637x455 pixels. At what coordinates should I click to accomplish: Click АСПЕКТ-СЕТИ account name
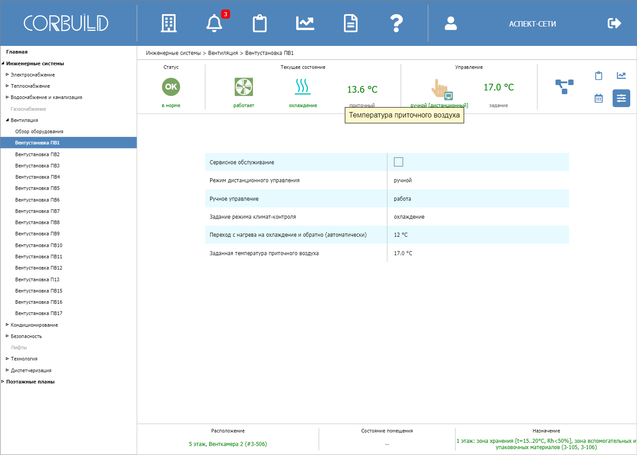pos(532,24)
